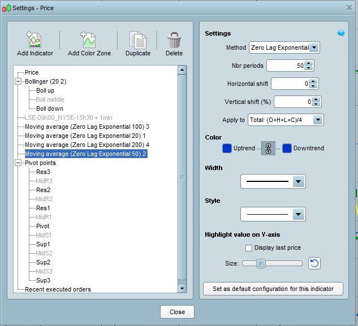The image size is (358, 326).
Task: Click the Horizontal shift input field
Action: click(290, 84)
